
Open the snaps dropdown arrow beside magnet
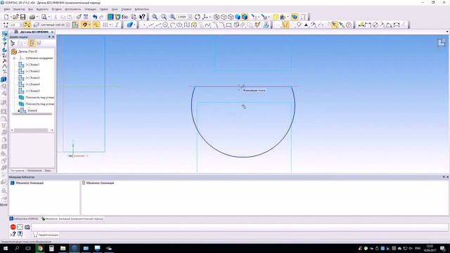tap(89, 25)
